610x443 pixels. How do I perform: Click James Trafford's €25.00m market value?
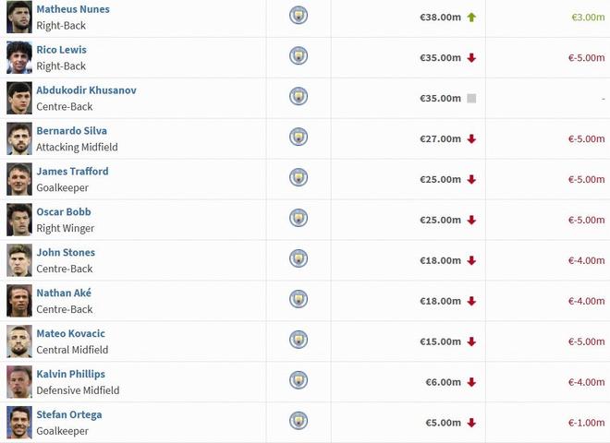[x=440, y=179]
